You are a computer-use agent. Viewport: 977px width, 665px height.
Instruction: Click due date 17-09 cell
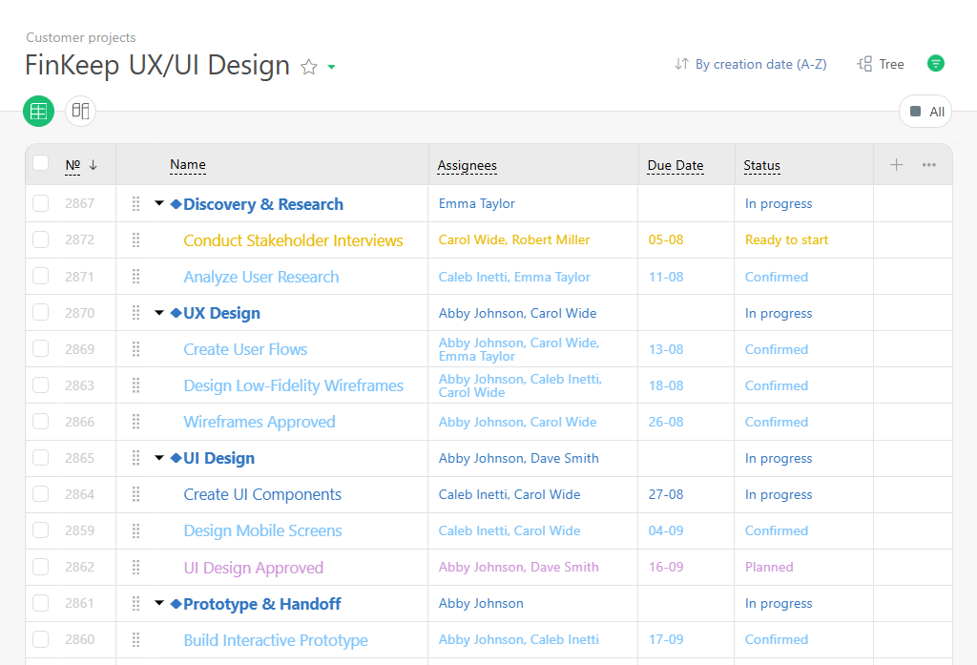click(x=665, y=639)
